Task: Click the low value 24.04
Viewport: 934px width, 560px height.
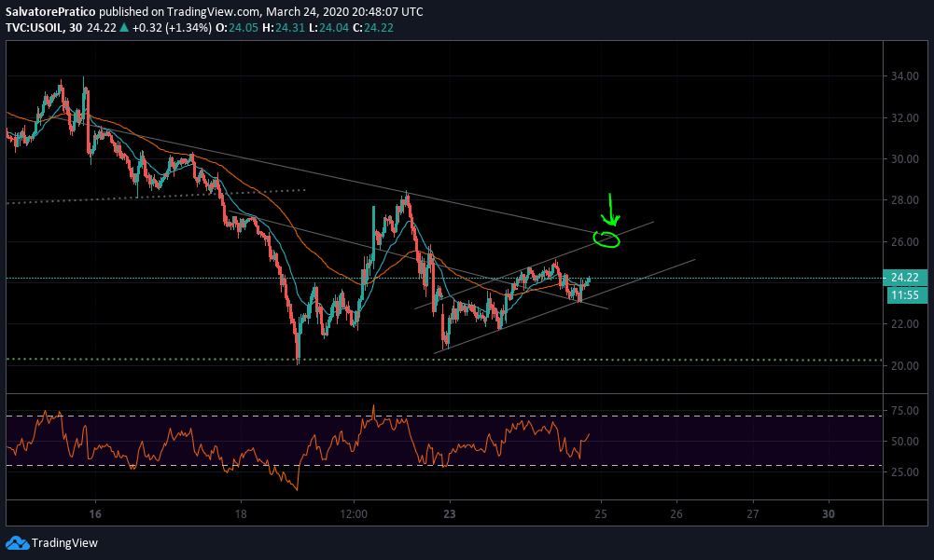Action: click(x=334, y=27)
